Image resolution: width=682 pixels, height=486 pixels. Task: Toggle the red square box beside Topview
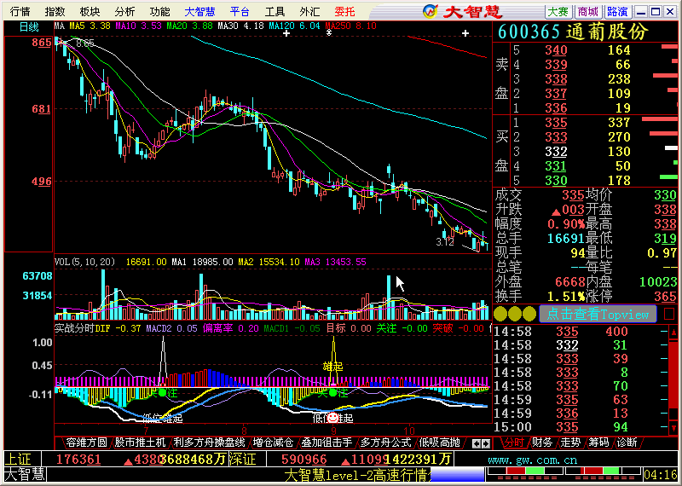click(669, 314)
